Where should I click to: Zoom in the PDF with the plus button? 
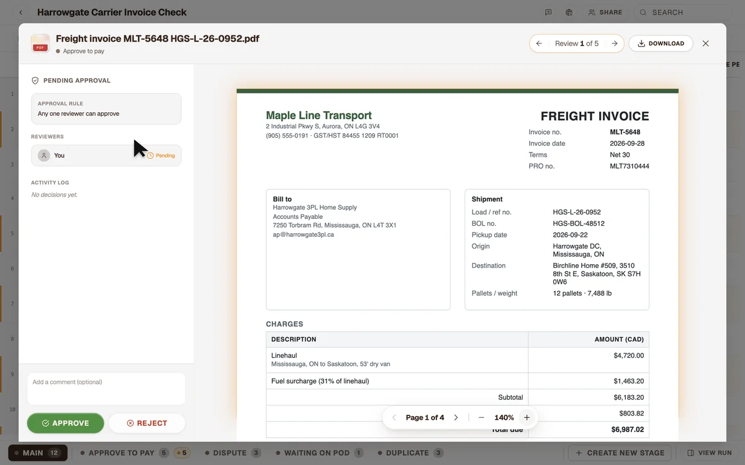point(526,418)
